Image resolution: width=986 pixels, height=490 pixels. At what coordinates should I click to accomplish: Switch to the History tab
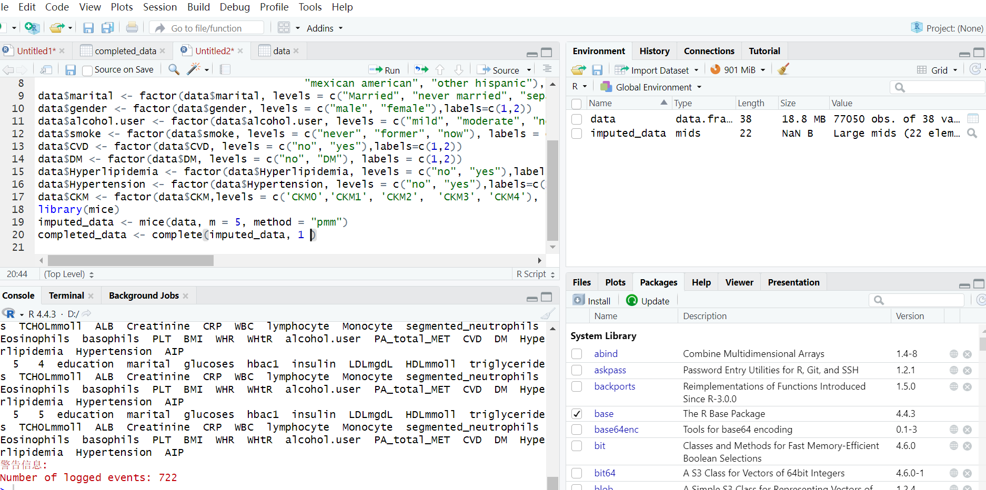click(x=655, y=51)
